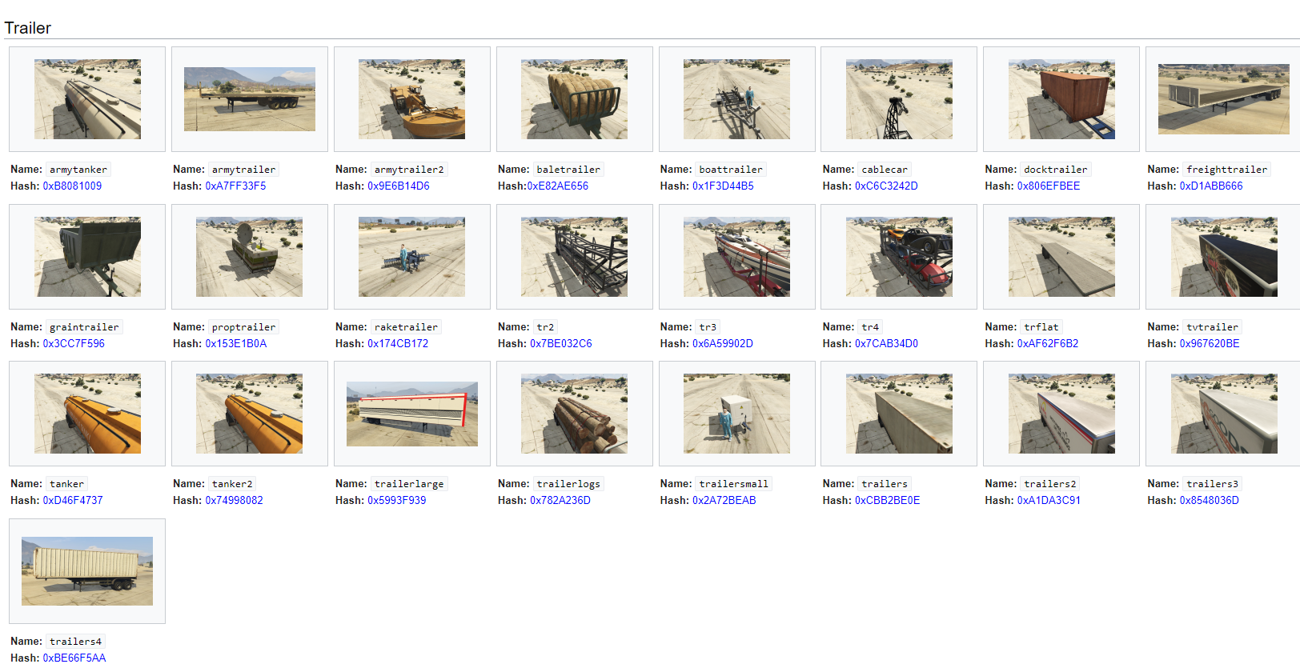Select the proptrailer name label
This screenshot has width=1300, height=672.
[243, 327]
